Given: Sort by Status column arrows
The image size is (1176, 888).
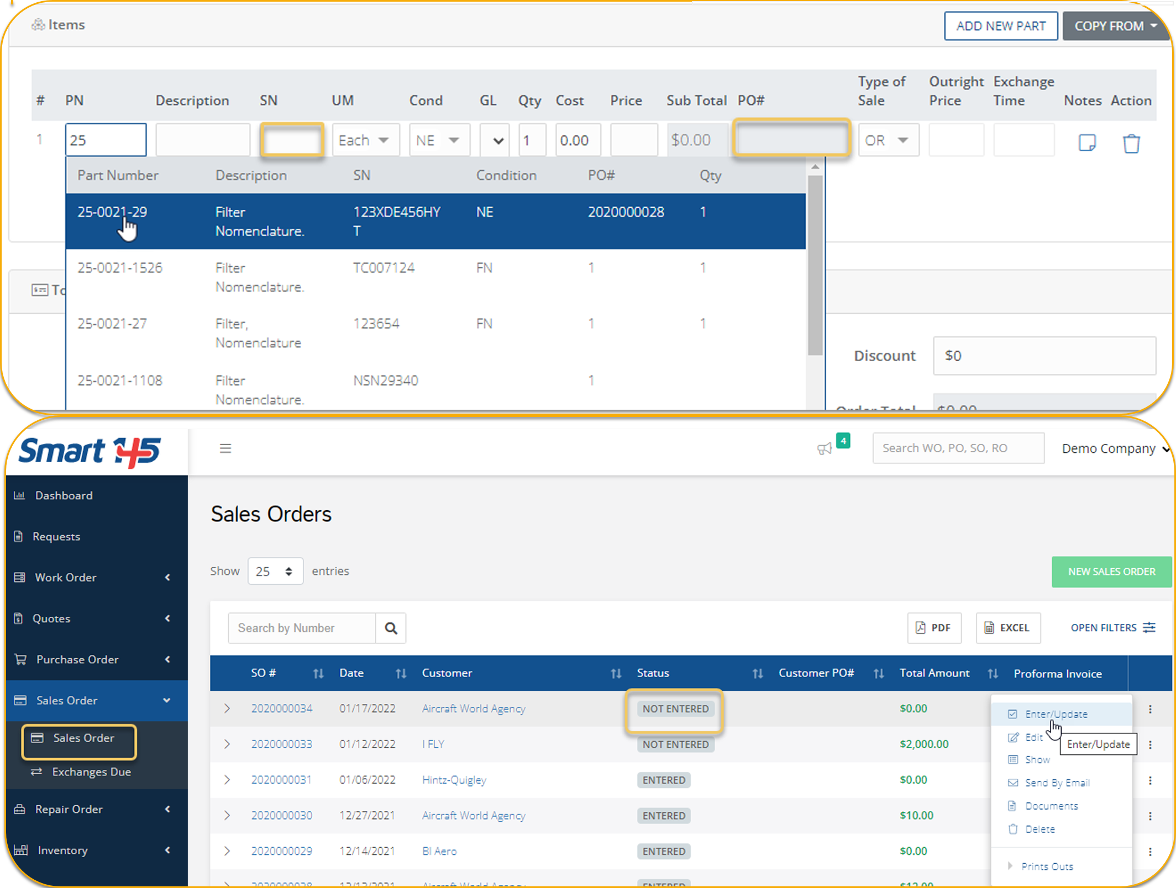Looking at the screenshot, I should click(758, 673).
